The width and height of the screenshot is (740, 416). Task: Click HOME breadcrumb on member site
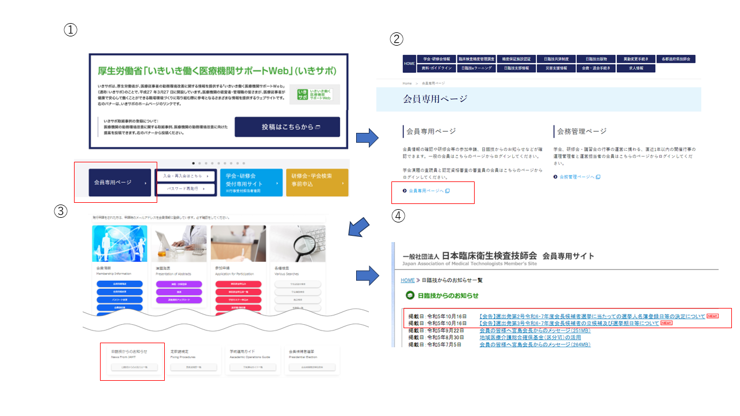click(x=408, y=280)
